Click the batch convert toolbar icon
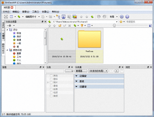The width and height of the screenshot is (154, 117). pos(69,17)
